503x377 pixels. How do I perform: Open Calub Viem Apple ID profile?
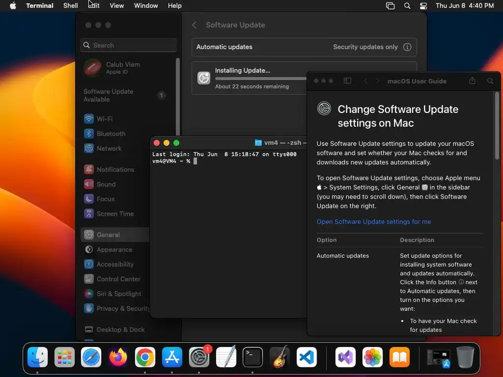click(112, 68)
